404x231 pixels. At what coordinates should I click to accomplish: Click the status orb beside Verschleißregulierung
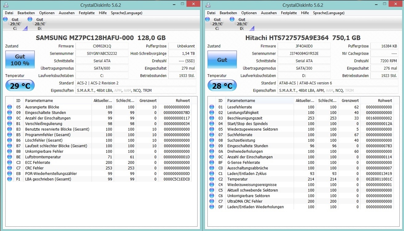click(10, 124)
